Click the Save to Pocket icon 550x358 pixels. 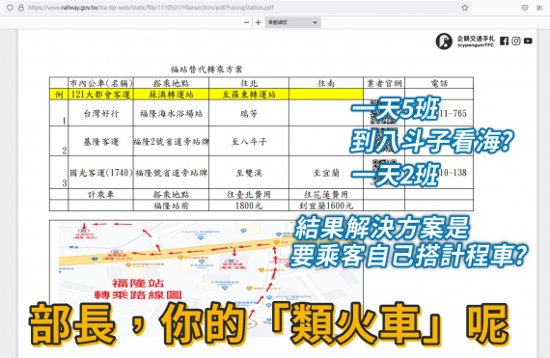pos(525,8)
